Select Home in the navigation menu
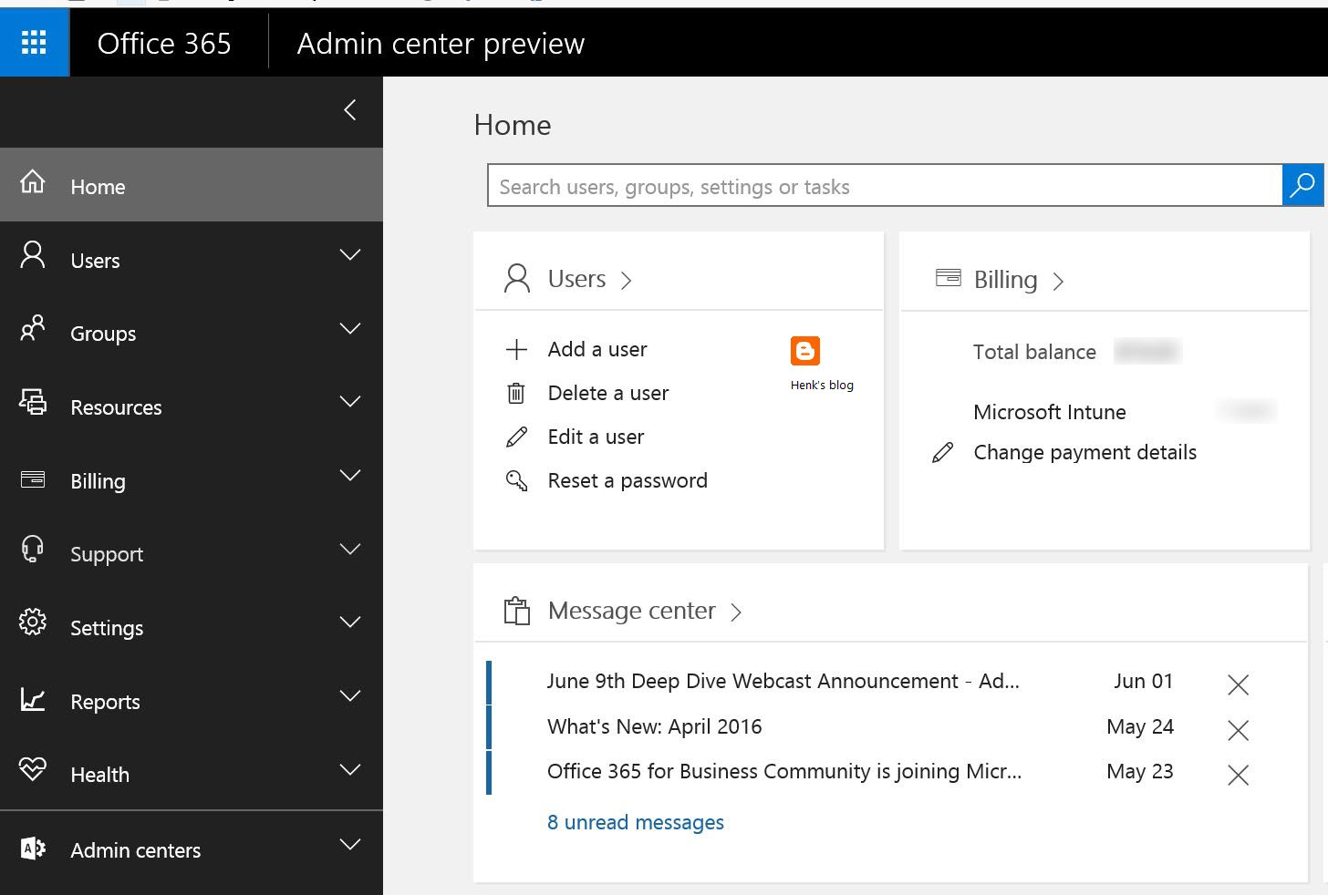Screen dimensions: 1328x895 click(x=97, y=186)
